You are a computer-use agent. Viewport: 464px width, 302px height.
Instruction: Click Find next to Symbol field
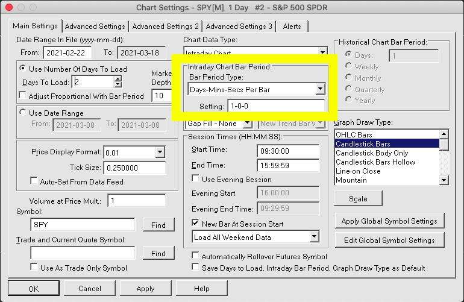(x=158, y=225)
